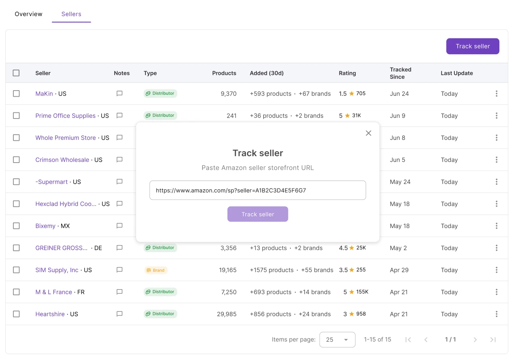Open notes for MaKin seller
The image size is (516, 364).
(x=119, y=93)
